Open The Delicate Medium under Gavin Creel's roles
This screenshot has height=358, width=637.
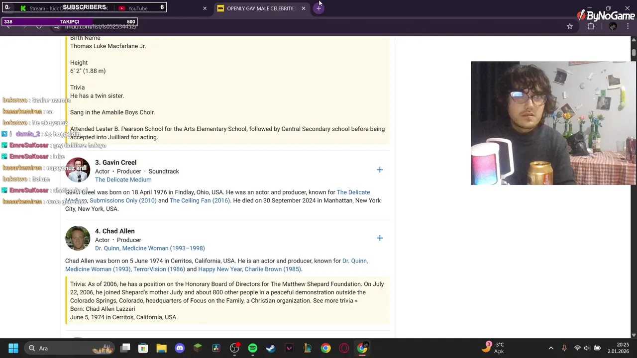[x=123, y=179]
